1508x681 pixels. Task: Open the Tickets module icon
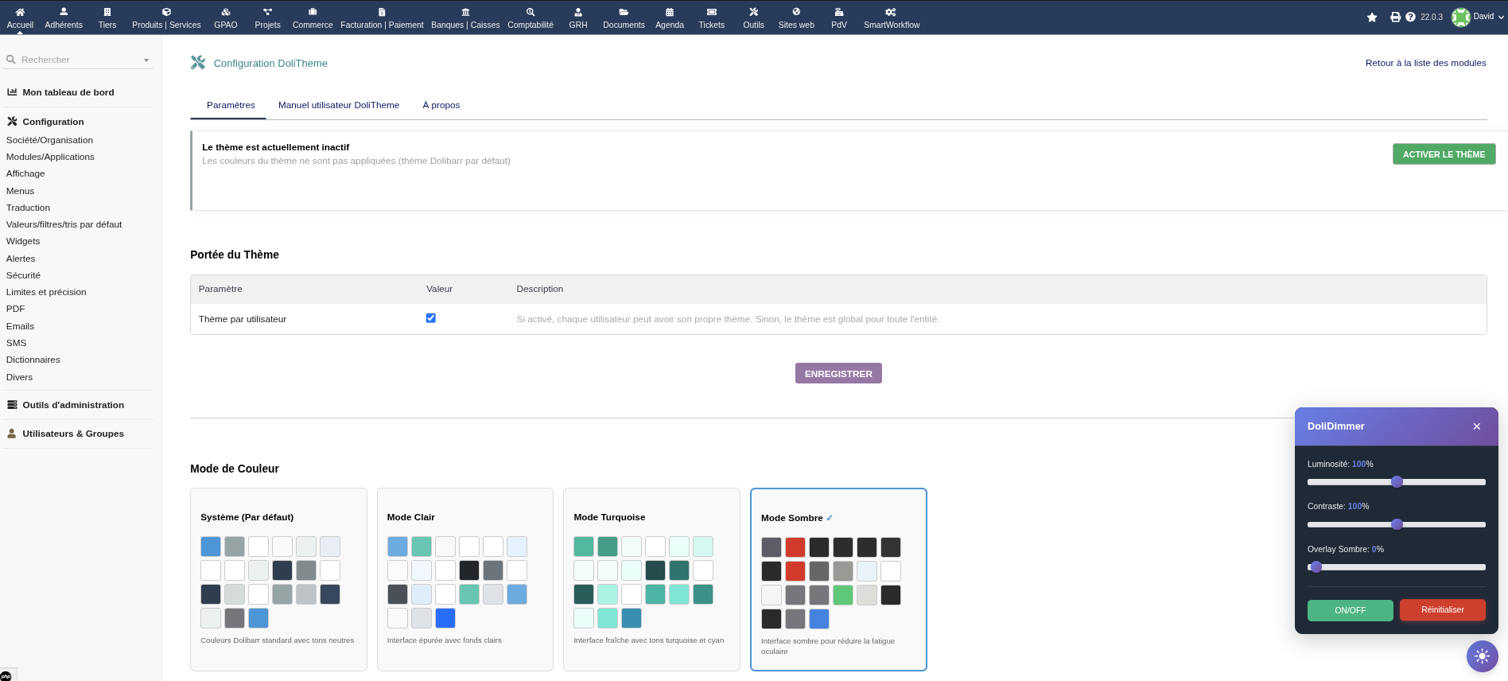711,12
